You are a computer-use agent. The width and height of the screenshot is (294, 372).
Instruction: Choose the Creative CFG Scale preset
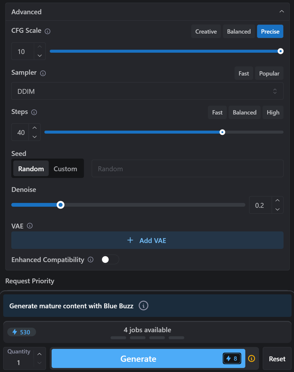[x=206, y=32]
